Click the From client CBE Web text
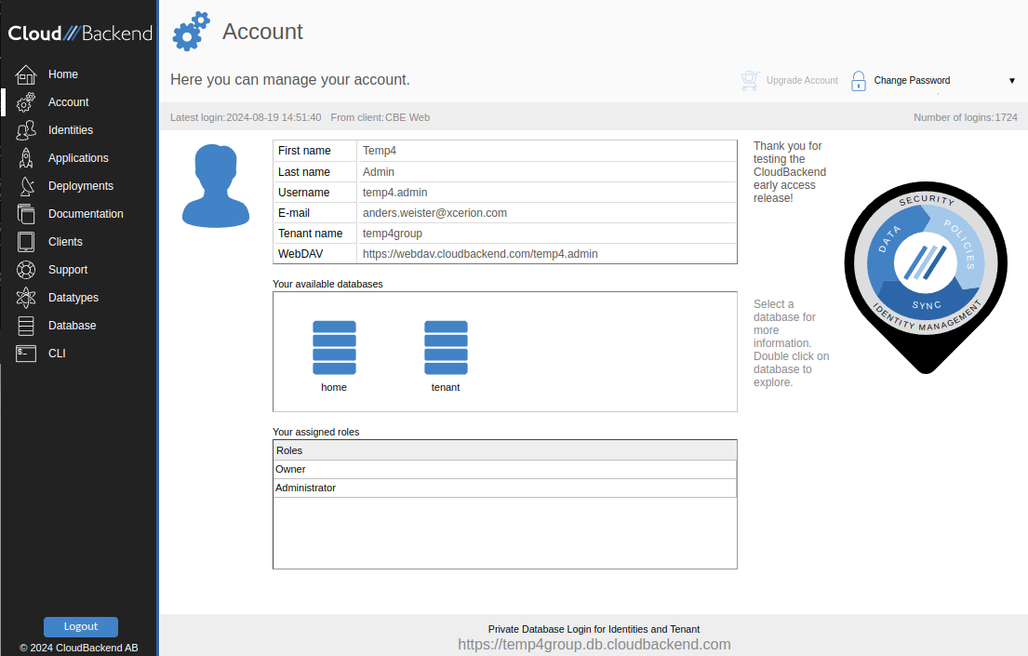1028x656 pixels. point(380,117)
